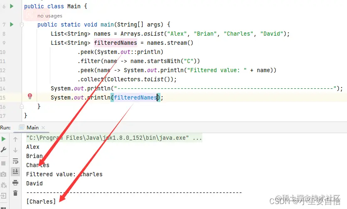Click the 'Brian' console output line
Image resolution: width=347 pixels, height=209 pixels.
[34, 156]
